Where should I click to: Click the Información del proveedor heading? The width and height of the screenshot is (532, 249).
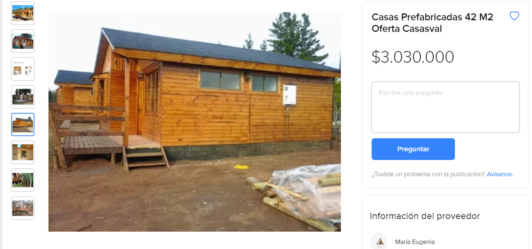425,216
